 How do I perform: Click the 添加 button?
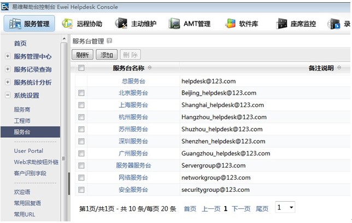tap(106, 55)
